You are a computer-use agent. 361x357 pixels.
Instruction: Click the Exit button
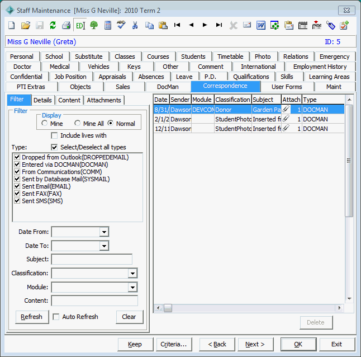[336, 344]
